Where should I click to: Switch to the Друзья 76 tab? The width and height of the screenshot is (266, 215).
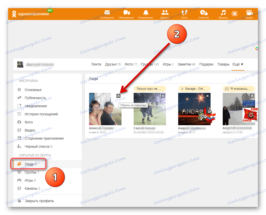click(113, 64)
